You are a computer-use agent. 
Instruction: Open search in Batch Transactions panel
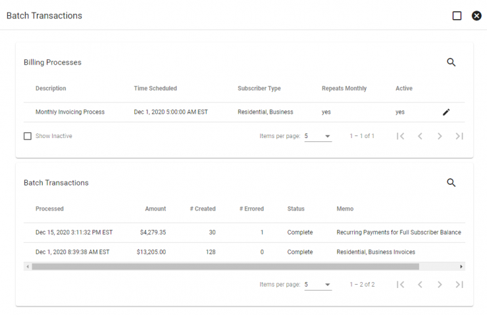[451, 183]
